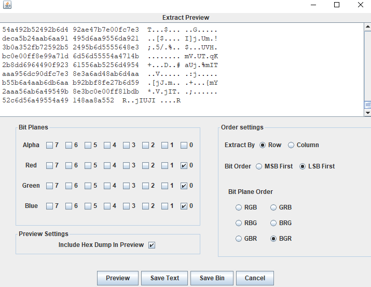Check Red bit plane 3
This screenshot has width=371, height=287.
point(126,165)
